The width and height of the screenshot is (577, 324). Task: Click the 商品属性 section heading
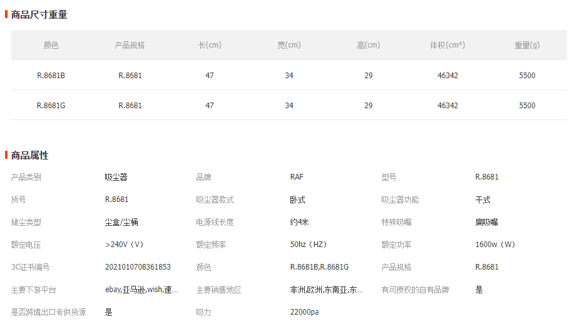(30, 155)
